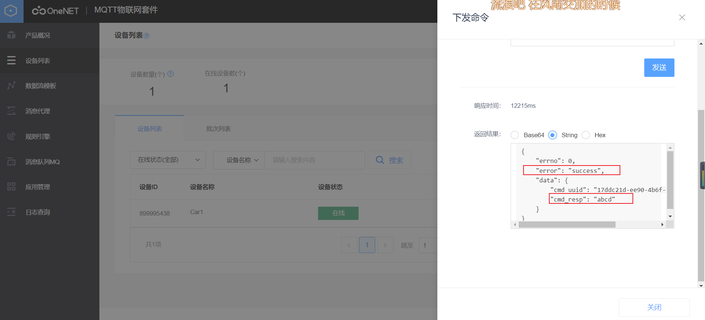The height and width of the screenshot is (320, 705).
Task: Go to previous page arrow
Action: coord(349,245)
